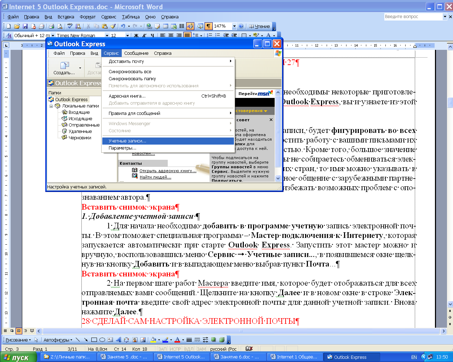Screen dimensions: 453x362
Task: Select Черновики folder in tree
Action: pyautogui.click(x=80, y=138)
